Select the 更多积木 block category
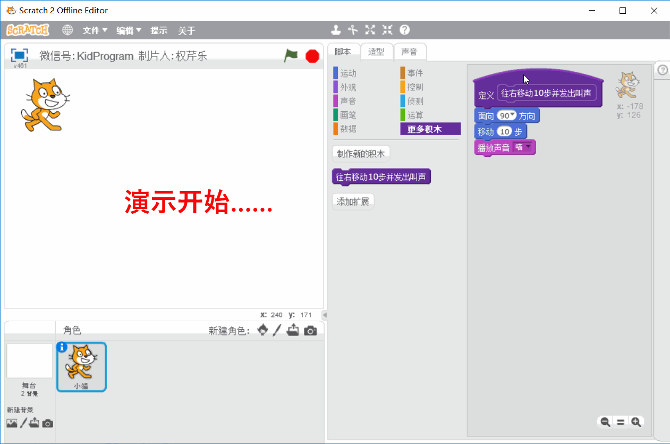The height and width of the screenshot is (444, 670). click(x=430, y=129)
